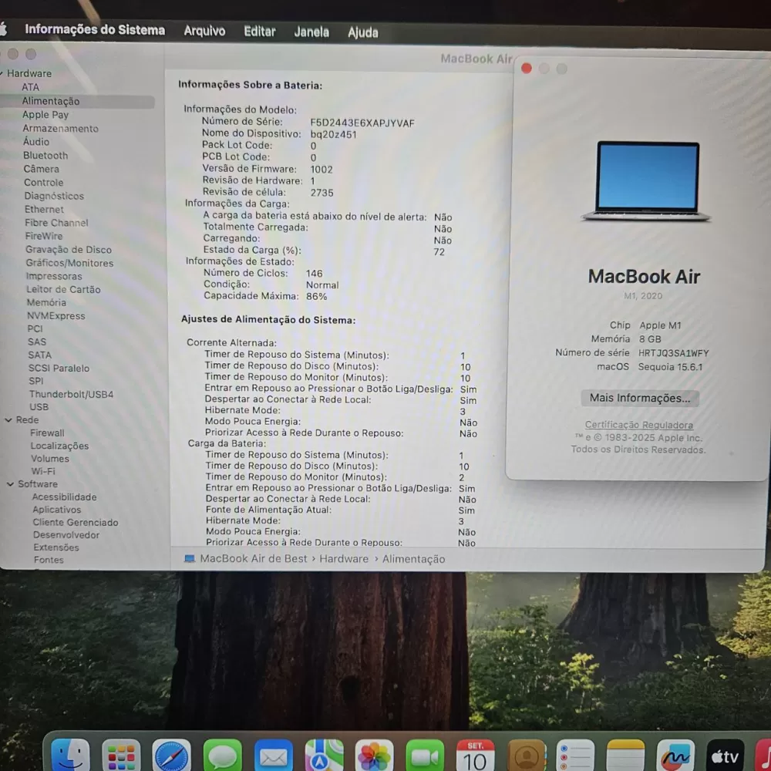Select Ethernet in the sidebar
Screen dimensions: 771x771
pos(44,210)
